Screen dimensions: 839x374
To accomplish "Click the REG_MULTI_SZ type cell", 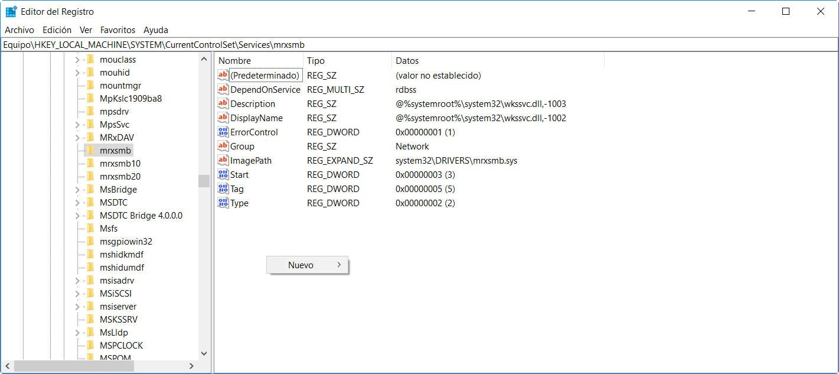I will click(x=335, y=90).
